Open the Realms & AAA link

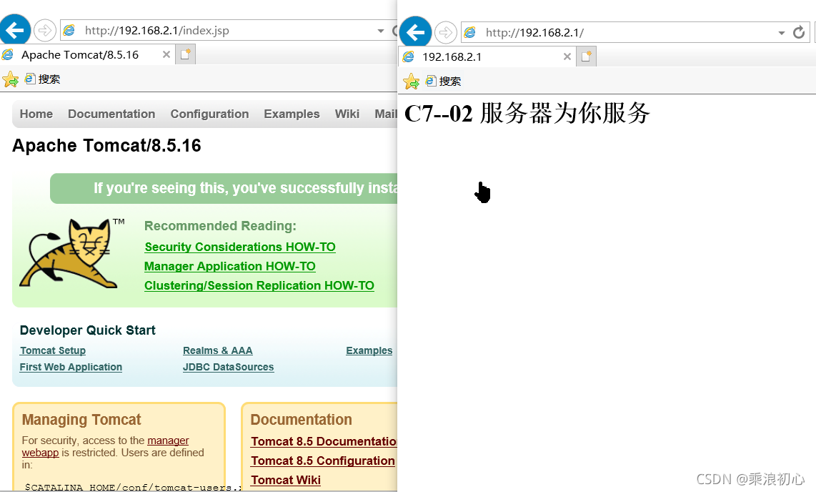[217, 350]
